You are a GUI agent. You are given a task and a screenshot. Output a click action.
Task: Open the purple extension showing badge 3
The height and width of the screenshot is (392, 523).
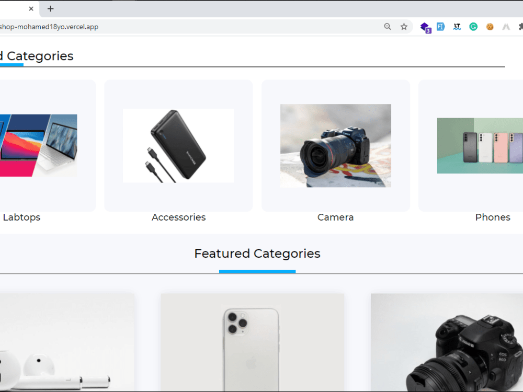[425, 27]
